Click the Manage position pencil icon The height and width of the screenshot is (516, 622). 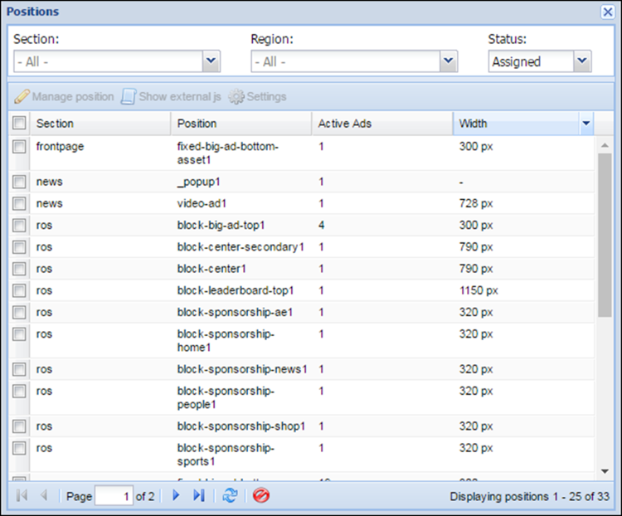(22, 96)
